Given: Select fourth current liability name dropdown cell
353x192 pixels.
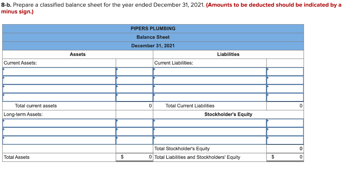Looking at the screenshot, I should 210,97.
